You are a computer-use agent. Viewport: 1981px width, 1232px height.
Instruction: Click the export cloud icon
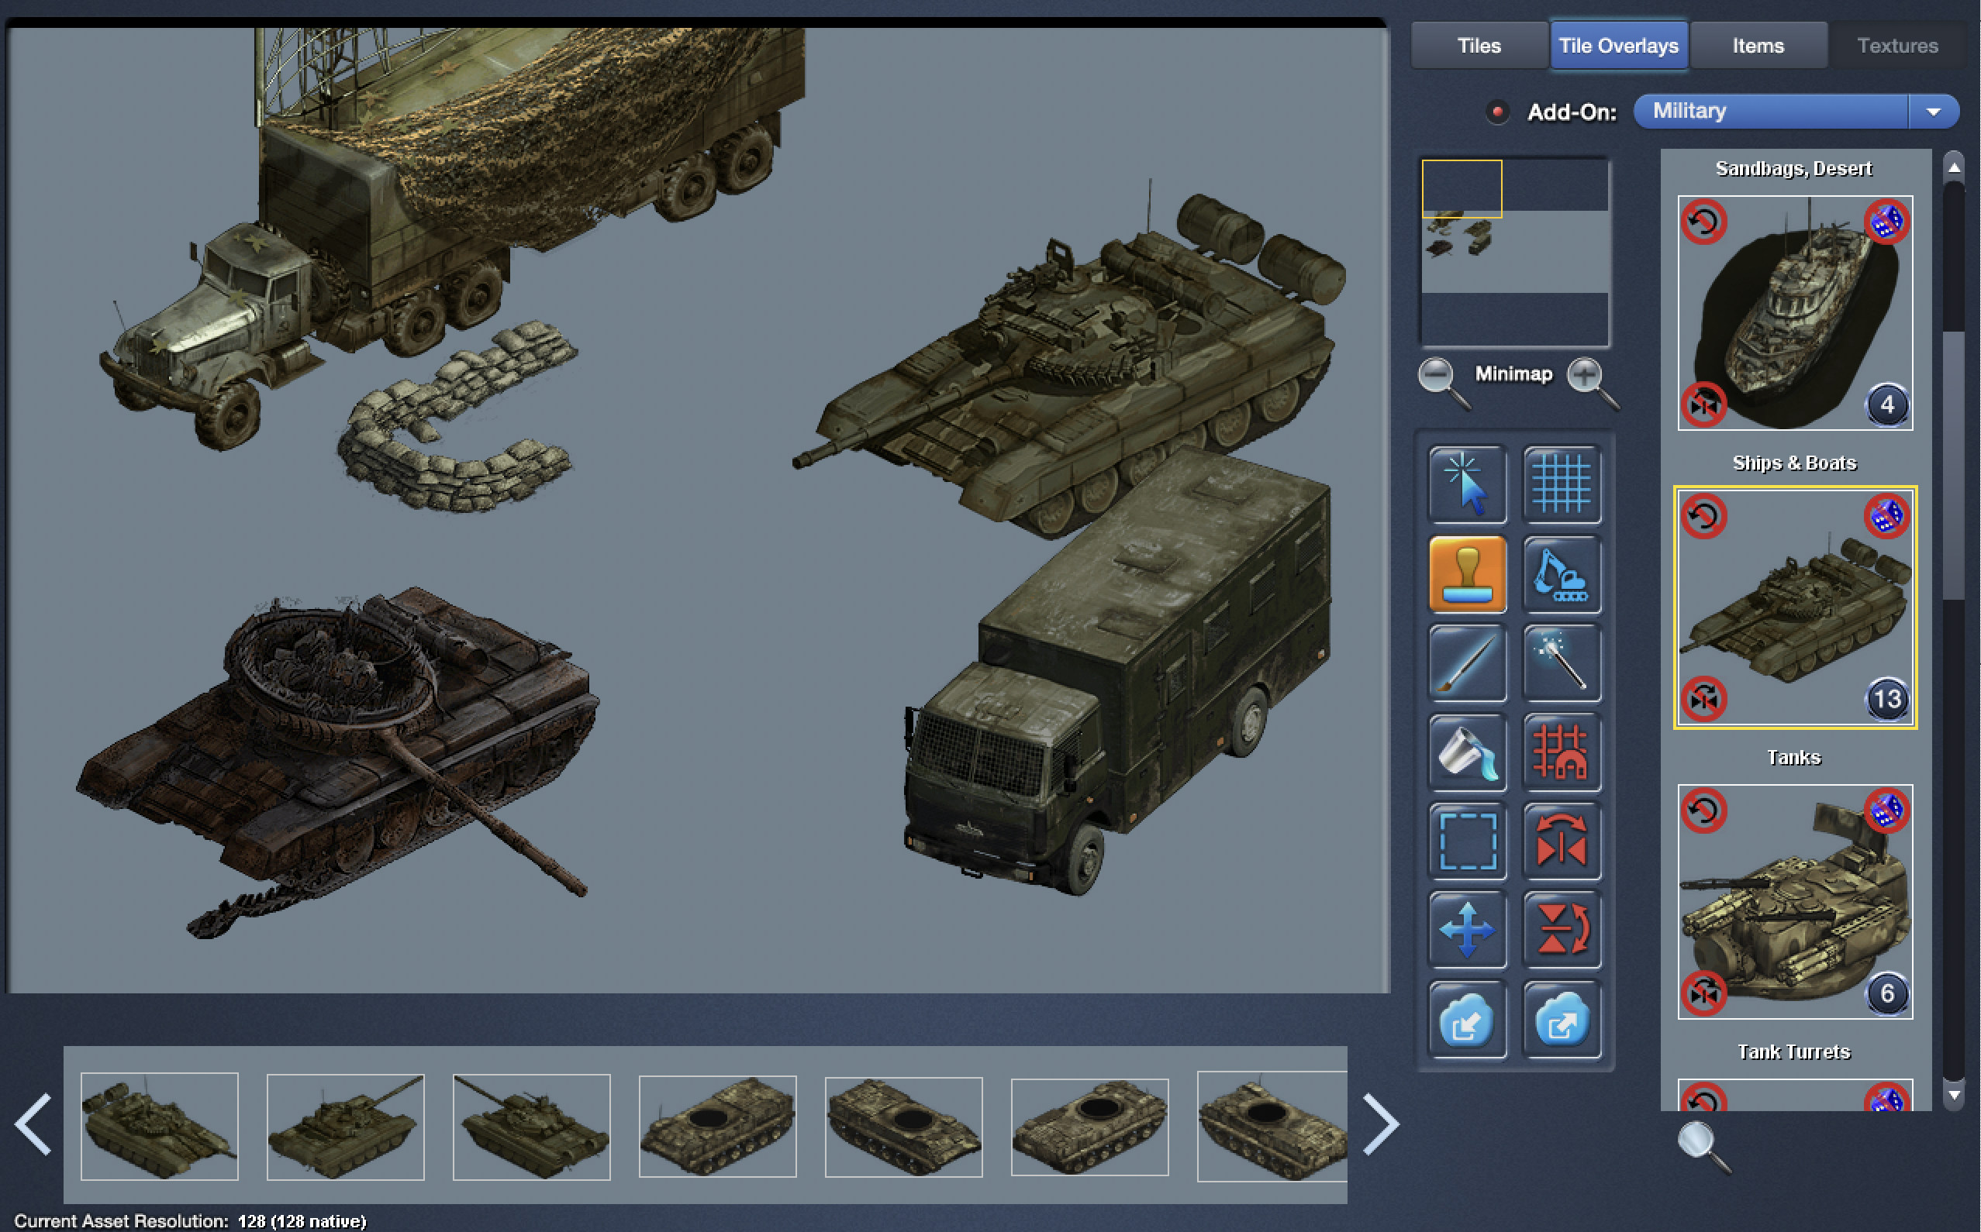click(1563, 1020)
